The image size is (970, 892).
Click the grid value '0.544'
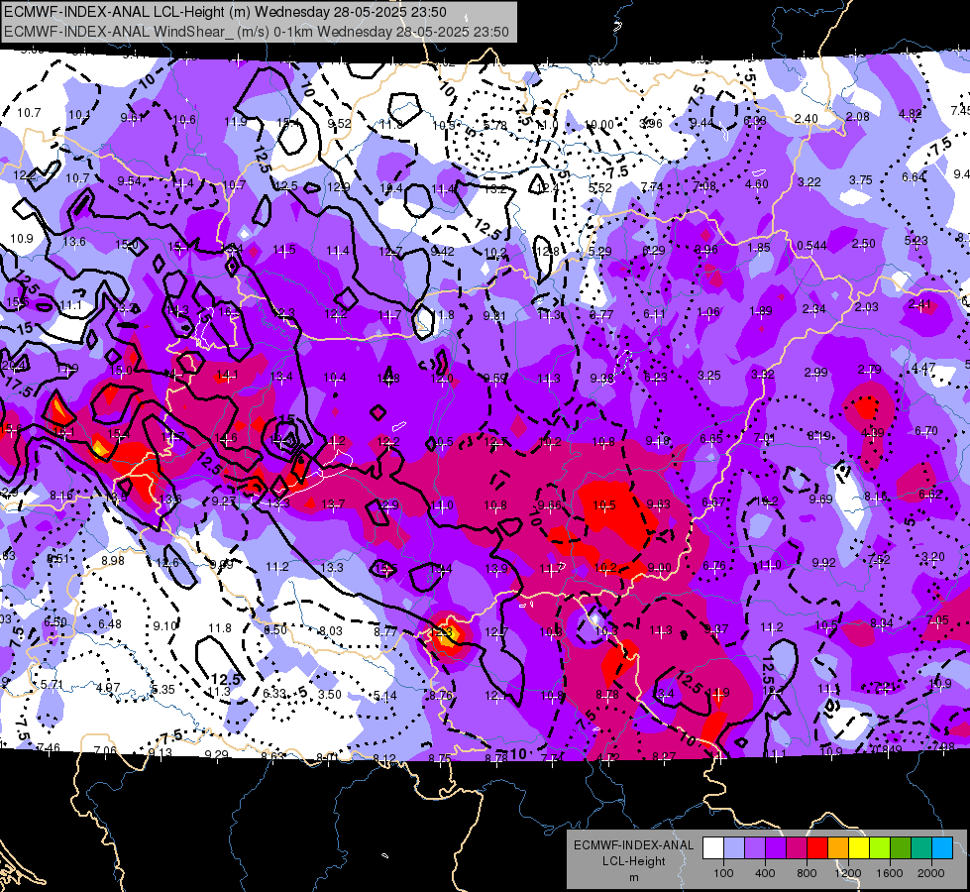tap(811, 246)
